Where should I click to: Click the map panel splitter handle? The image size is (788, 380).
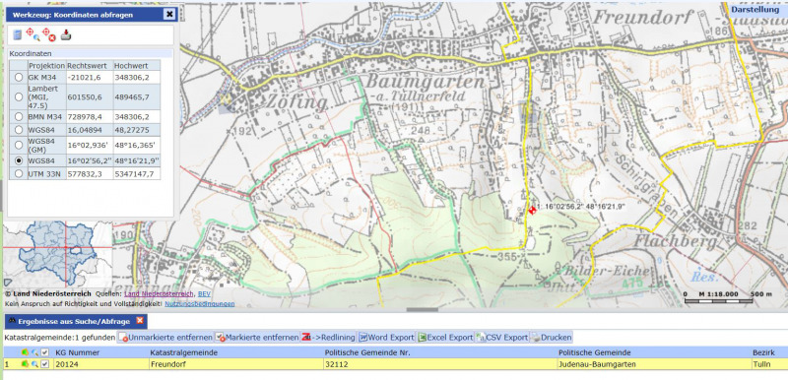(x=423, y=310)
